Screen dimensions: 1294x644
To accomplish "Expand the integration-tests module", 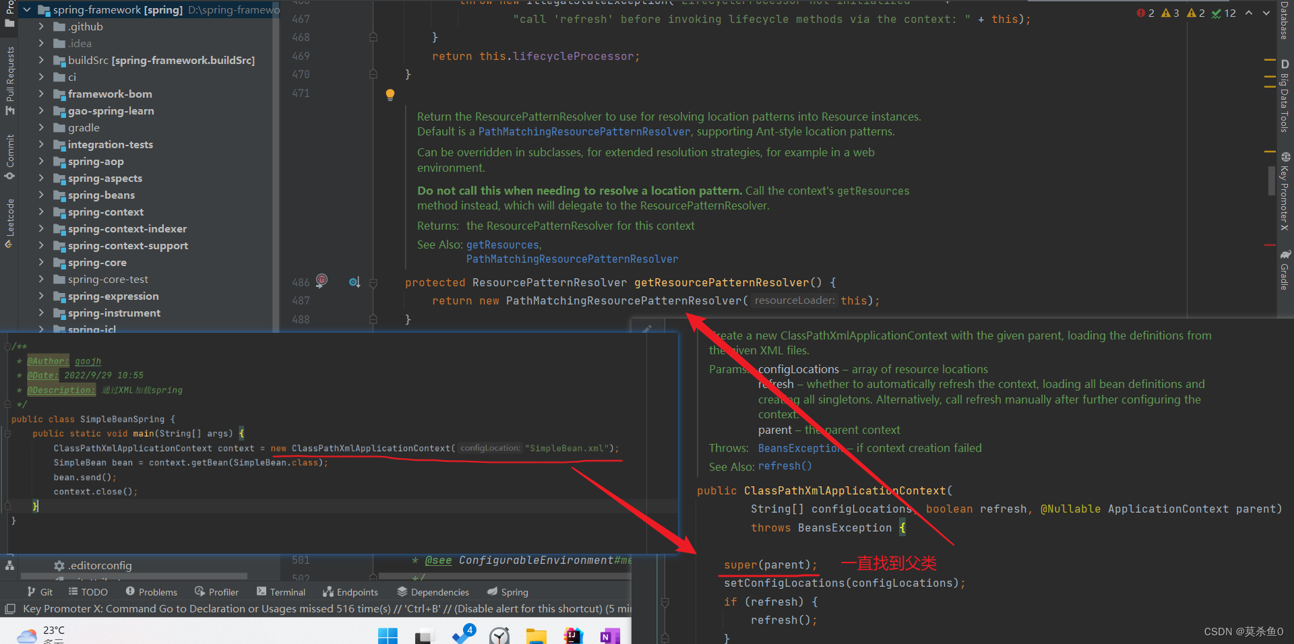I will point(42,145).
